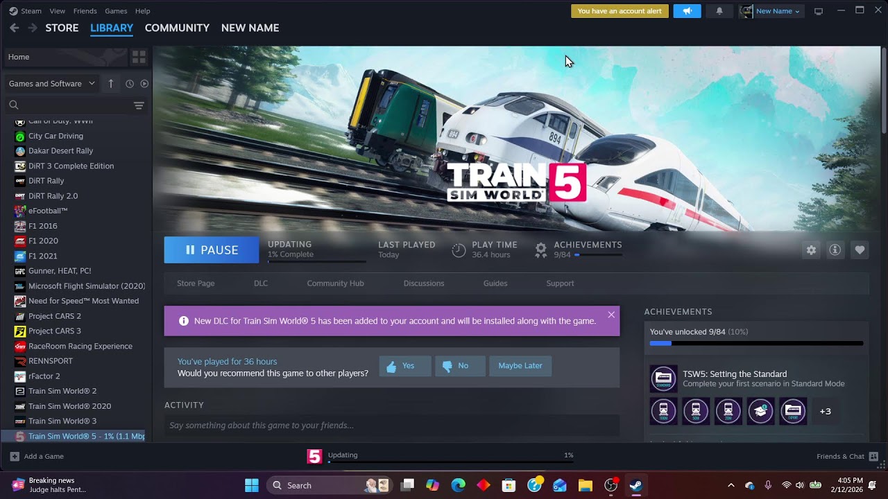Select Dakar Desert Rally in library
The image size is (888, 499).
60,151
